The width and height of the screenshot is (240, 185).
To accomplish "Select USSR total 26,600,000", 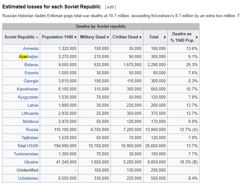I will tap(155, 146).
